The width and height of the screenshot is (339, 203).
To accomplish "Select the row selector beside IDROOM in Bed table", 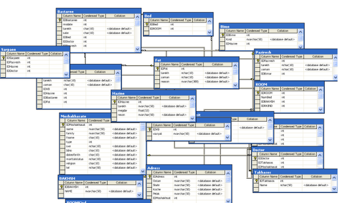I will pos(146,29).
